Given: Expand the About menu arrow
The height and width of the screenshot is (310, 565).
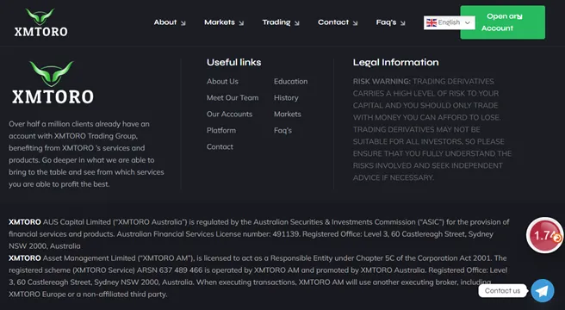Looking at the screenshot, I should click(x=183, y=23).
